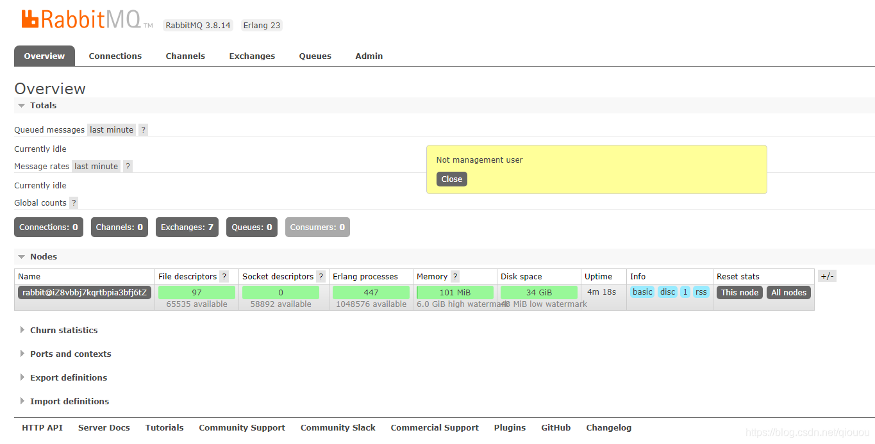Click the 1 info tag
The width and height of the screenshot is (875, 444).
(x=685, y=292)
